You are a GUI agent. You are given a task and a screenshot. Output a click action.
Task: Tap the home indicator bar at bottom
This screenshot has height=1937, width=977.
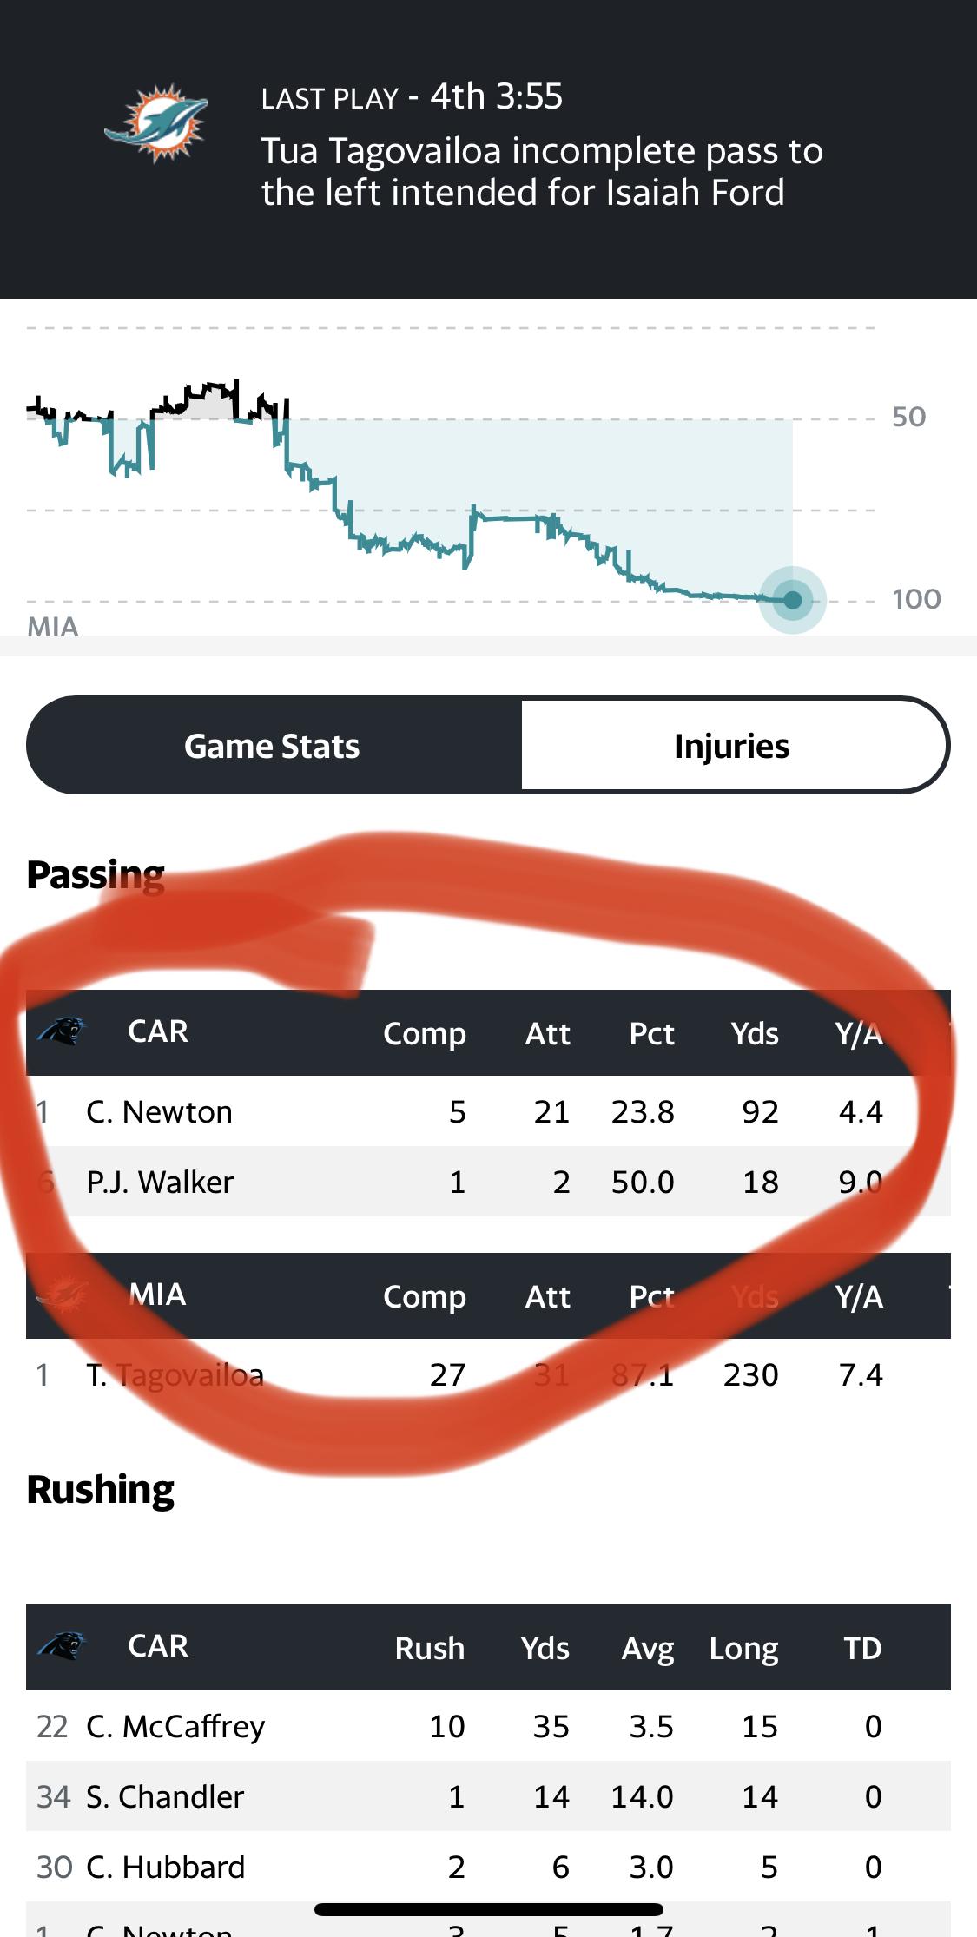pos(488,1909)
